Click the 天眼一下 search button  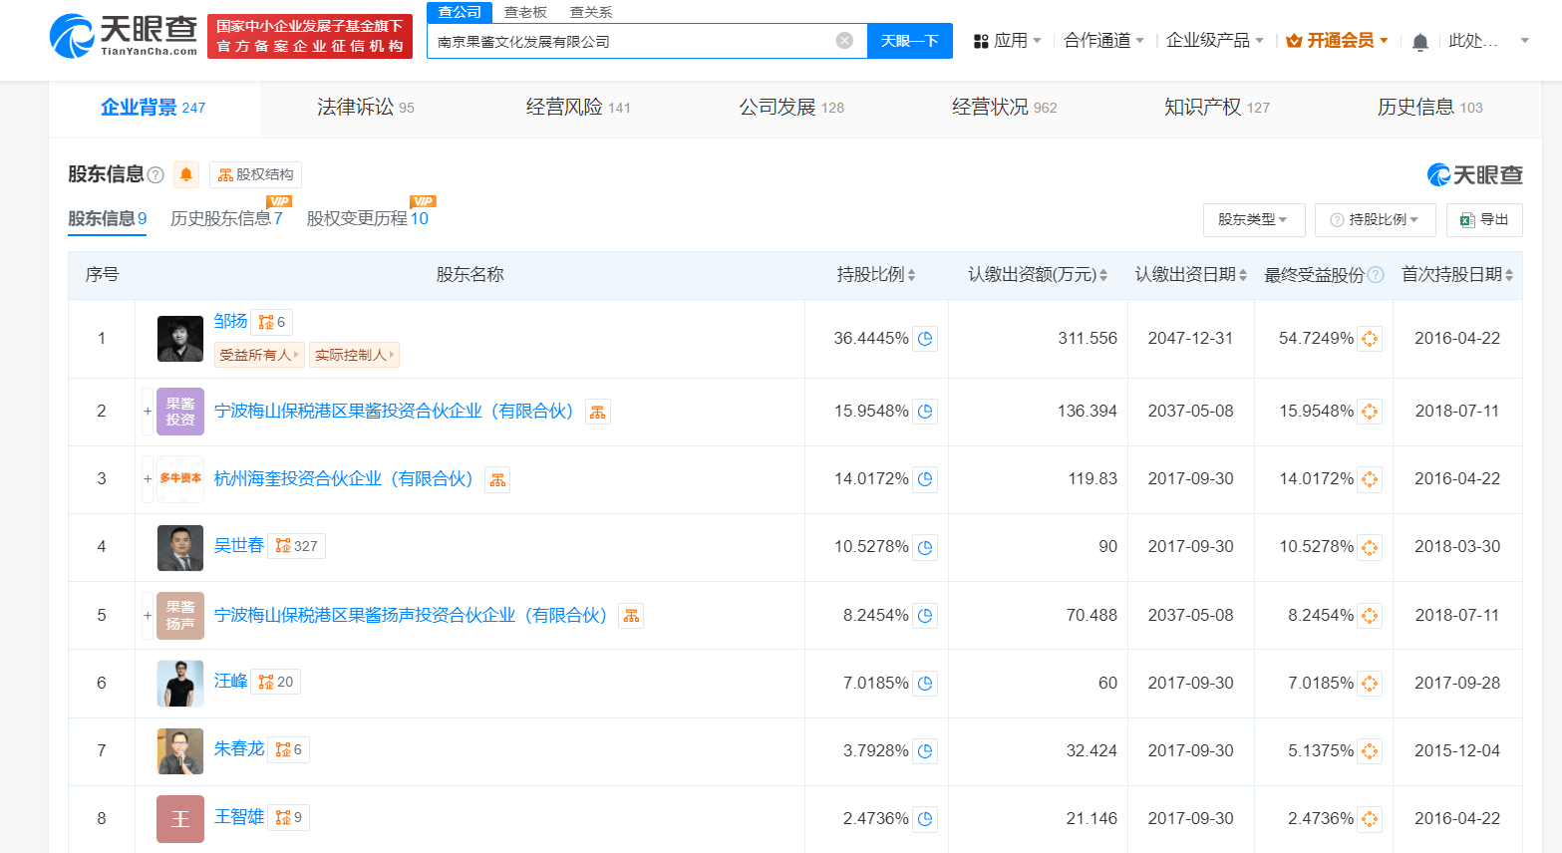click(910, 41)
